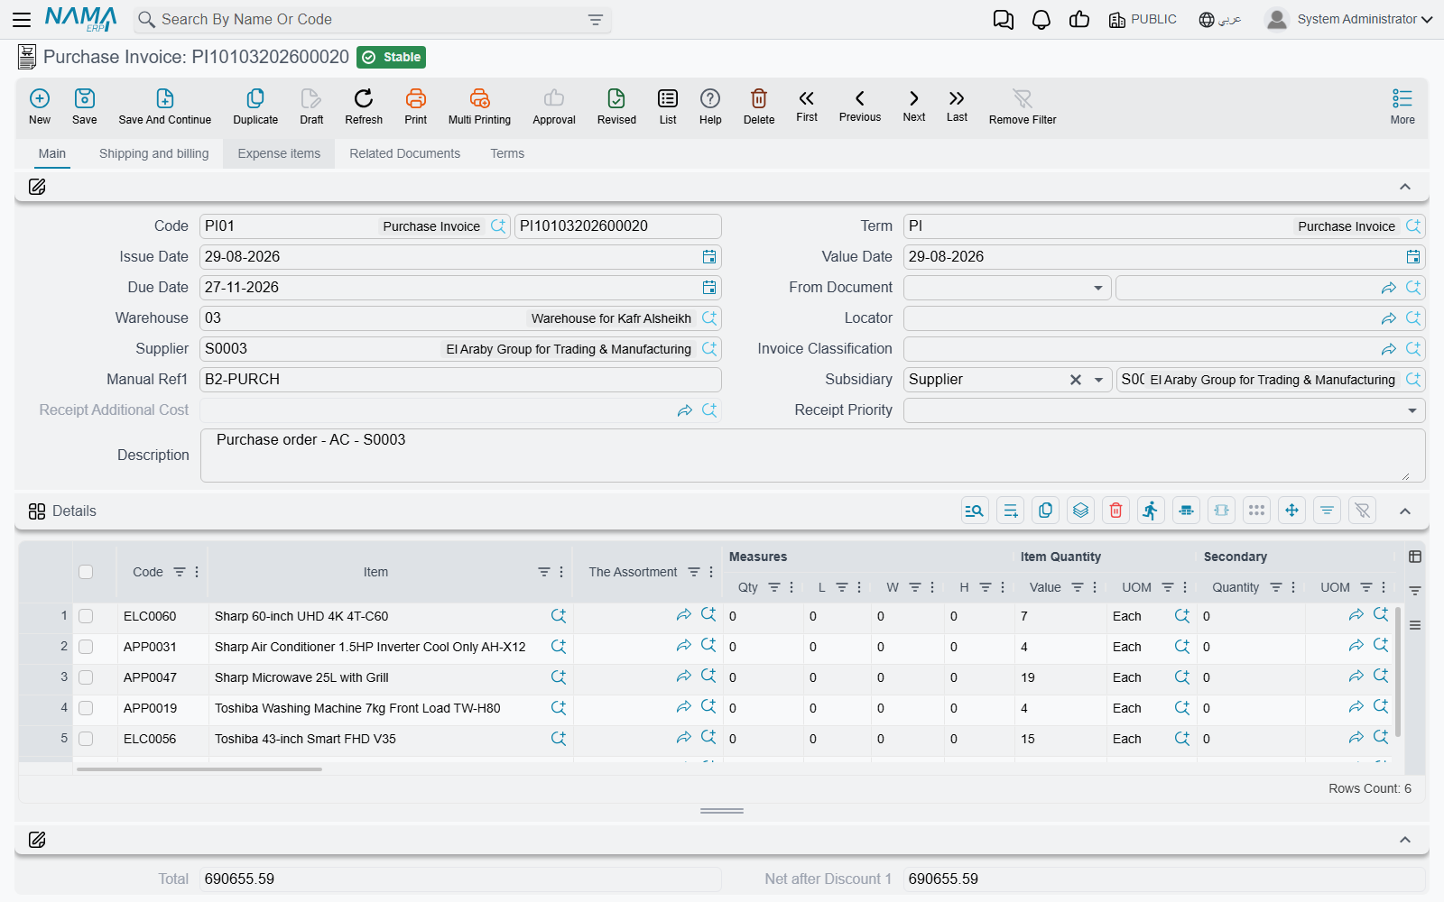Click the thumbs-up feedback icon
1444x902 pixels.
point(1079,20)
